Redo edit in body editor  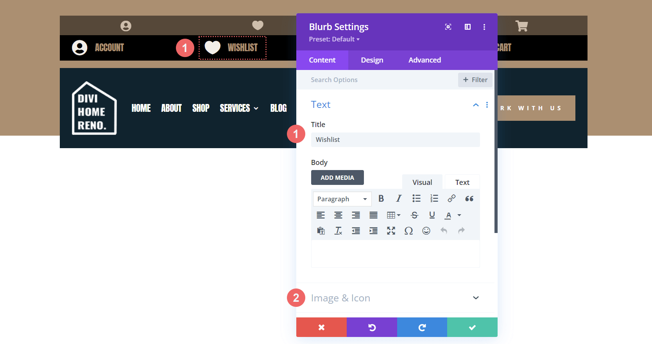tap(461, 231)
